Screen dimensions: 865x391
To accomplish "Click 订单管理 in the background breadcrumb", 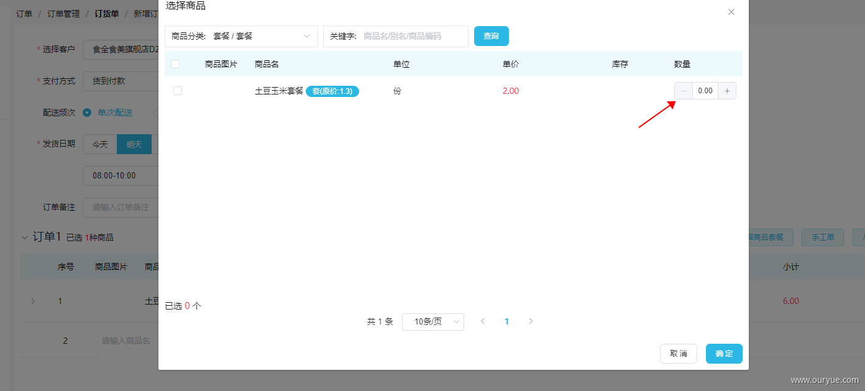I will pyautogui.click(x=63, y=14).
